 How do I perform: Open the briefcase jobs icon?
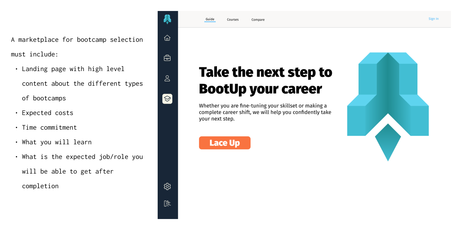point(167,58)
